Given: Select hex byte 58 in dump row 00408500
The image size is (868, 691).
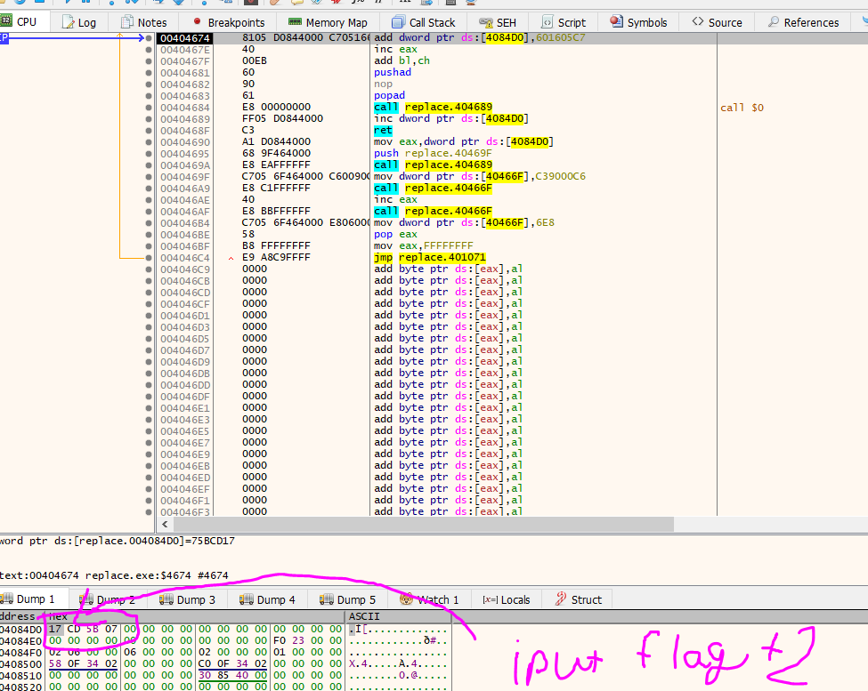Looking at the screenshot, I should [55, 664].
